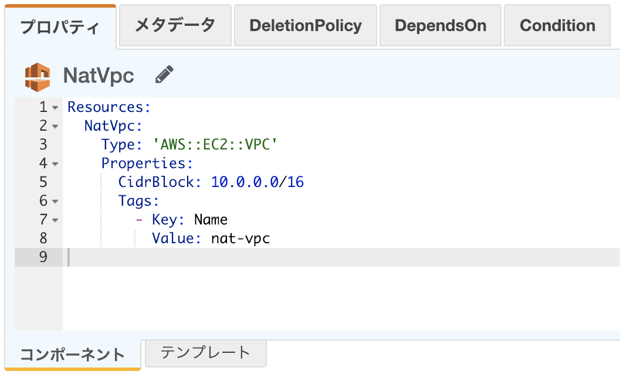Click line number 3 in the gutter
The width and height of the screenshot is (620, 381).
pos(43,145)
